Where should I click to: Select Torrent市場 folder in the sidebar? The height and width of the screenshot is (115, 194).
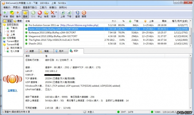point(13,44)
